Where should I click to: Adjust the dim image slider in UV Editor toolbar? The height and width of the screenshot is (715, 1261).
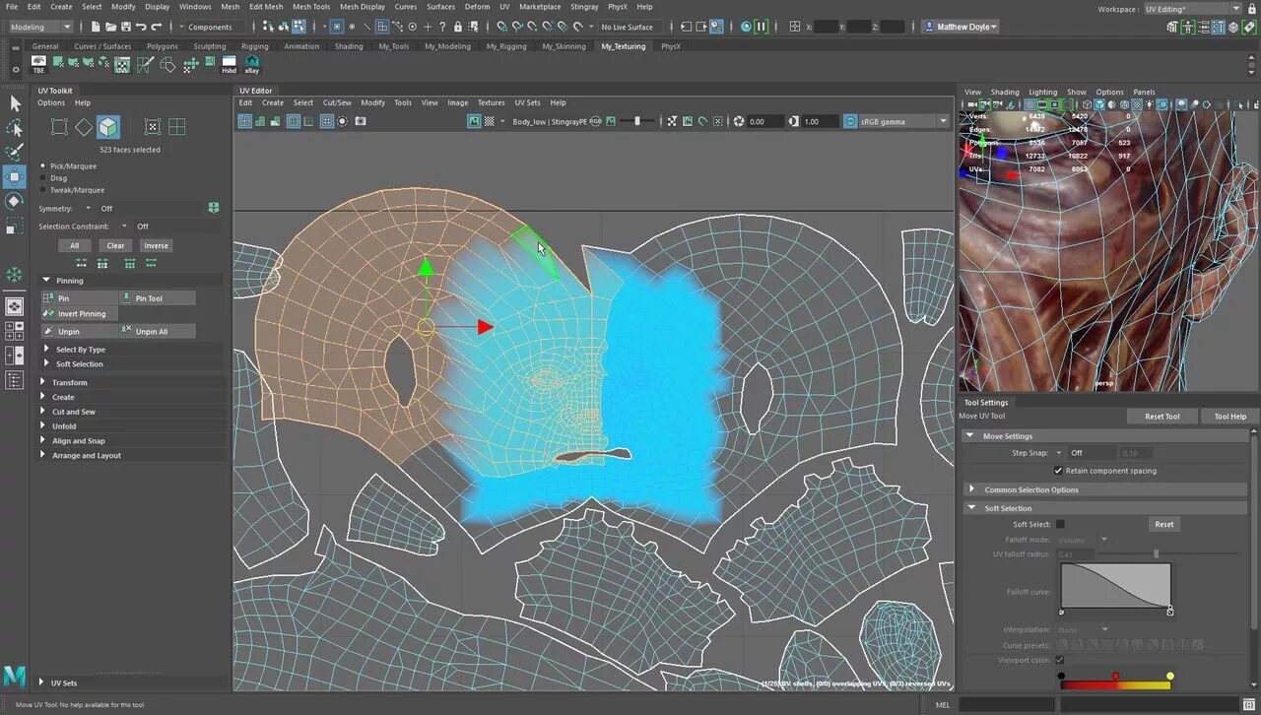click(638, 121)
